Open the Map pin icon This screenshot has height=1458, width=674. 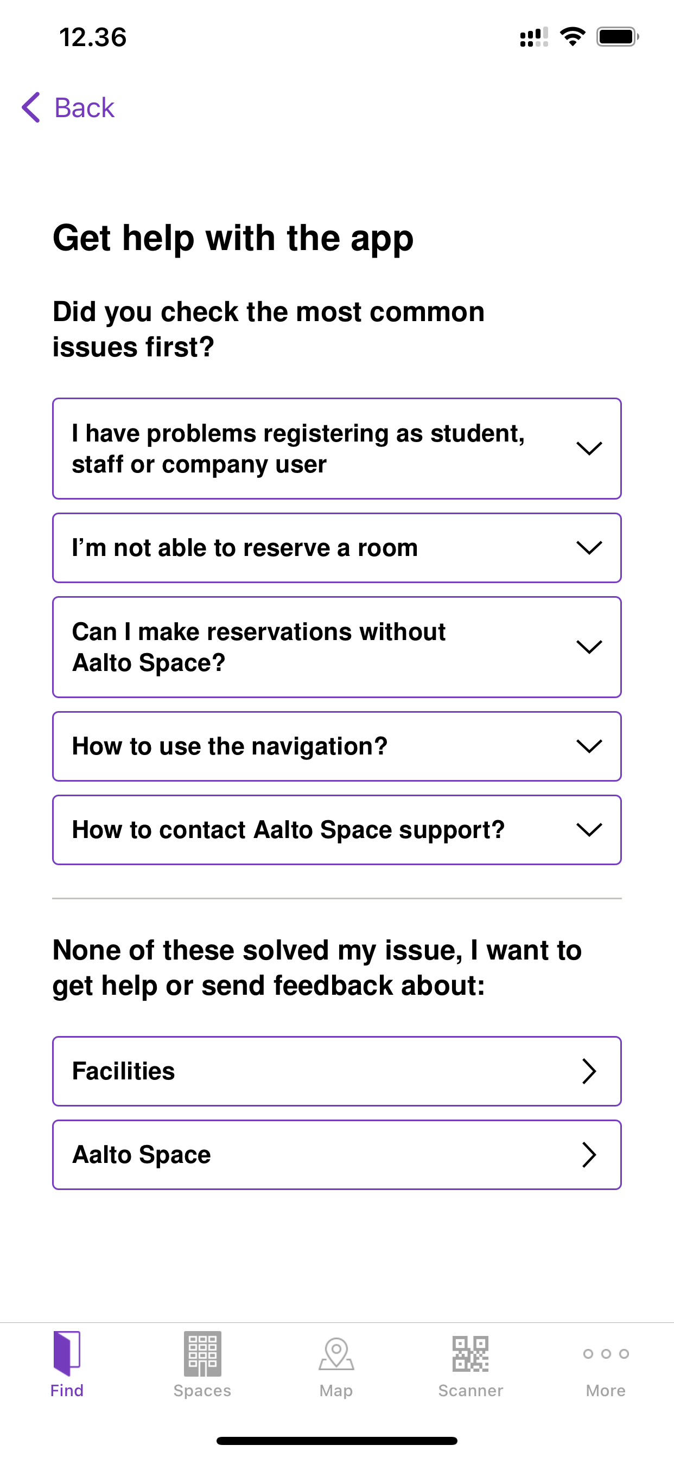click(336, 1353)
